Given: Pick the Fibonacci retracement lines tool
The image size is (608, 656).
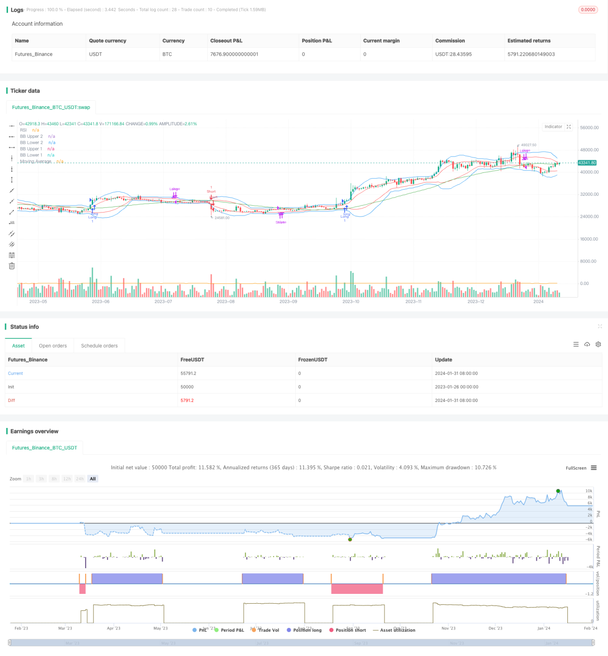Looking at the screenshot, I should pyautogui.click(x=12, y=255).
